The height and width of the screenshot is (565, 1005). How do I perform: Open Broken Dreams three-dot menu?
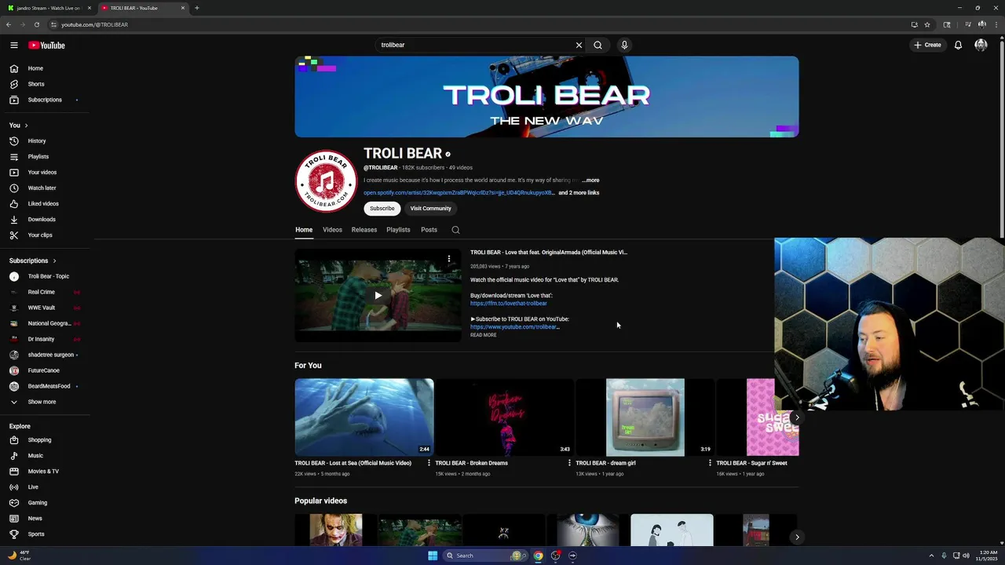[x=569, y=463]
